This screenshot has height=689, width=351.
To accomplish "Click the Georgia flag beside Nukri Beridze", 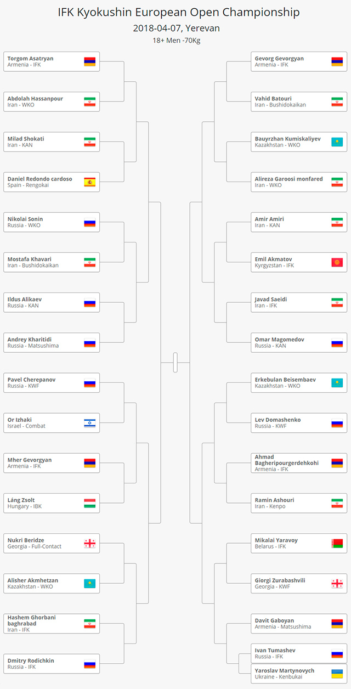I will tap(89, 543).
